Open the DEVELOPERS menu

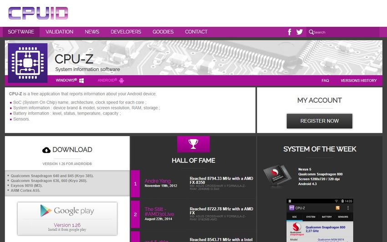pos(126,32)
